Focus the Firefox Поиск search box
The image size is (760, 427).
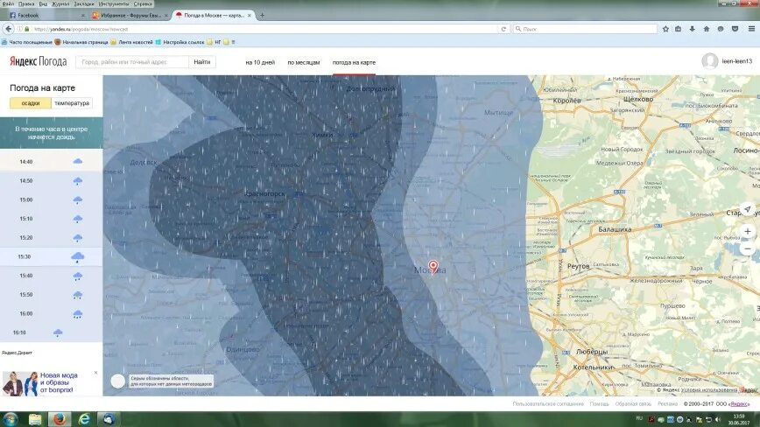coord(585,29)
